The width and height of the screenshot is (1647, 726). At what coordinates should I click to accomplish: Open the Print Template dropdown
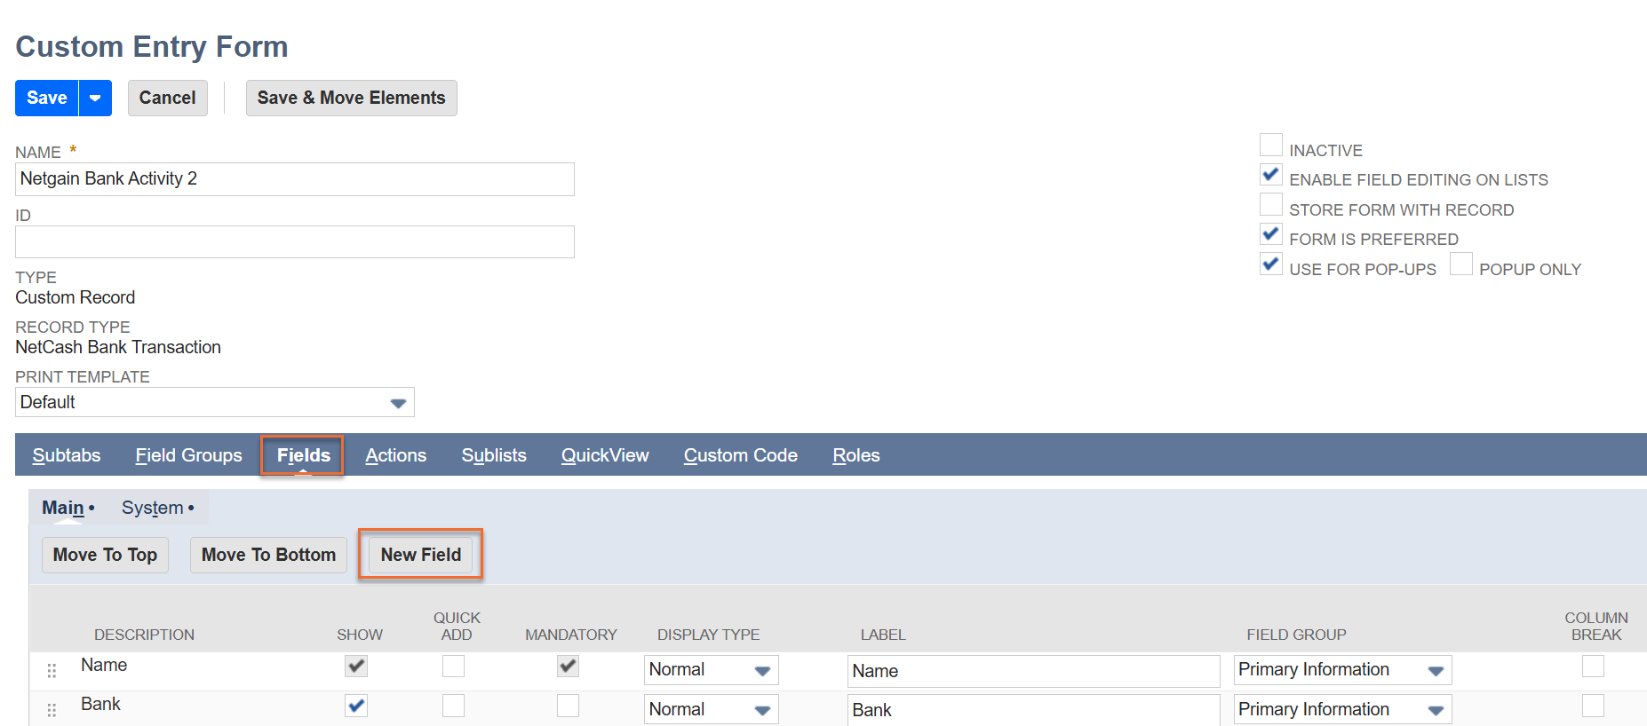tap(398, 403)
